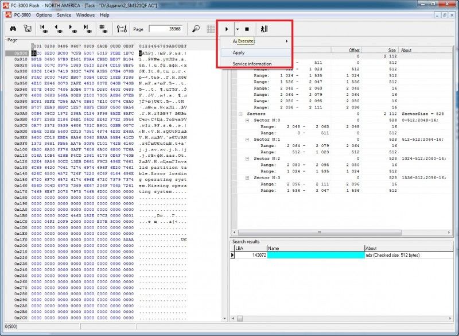Click the Stop square button
Screen dimensions: 459x336
click(247, 29)
